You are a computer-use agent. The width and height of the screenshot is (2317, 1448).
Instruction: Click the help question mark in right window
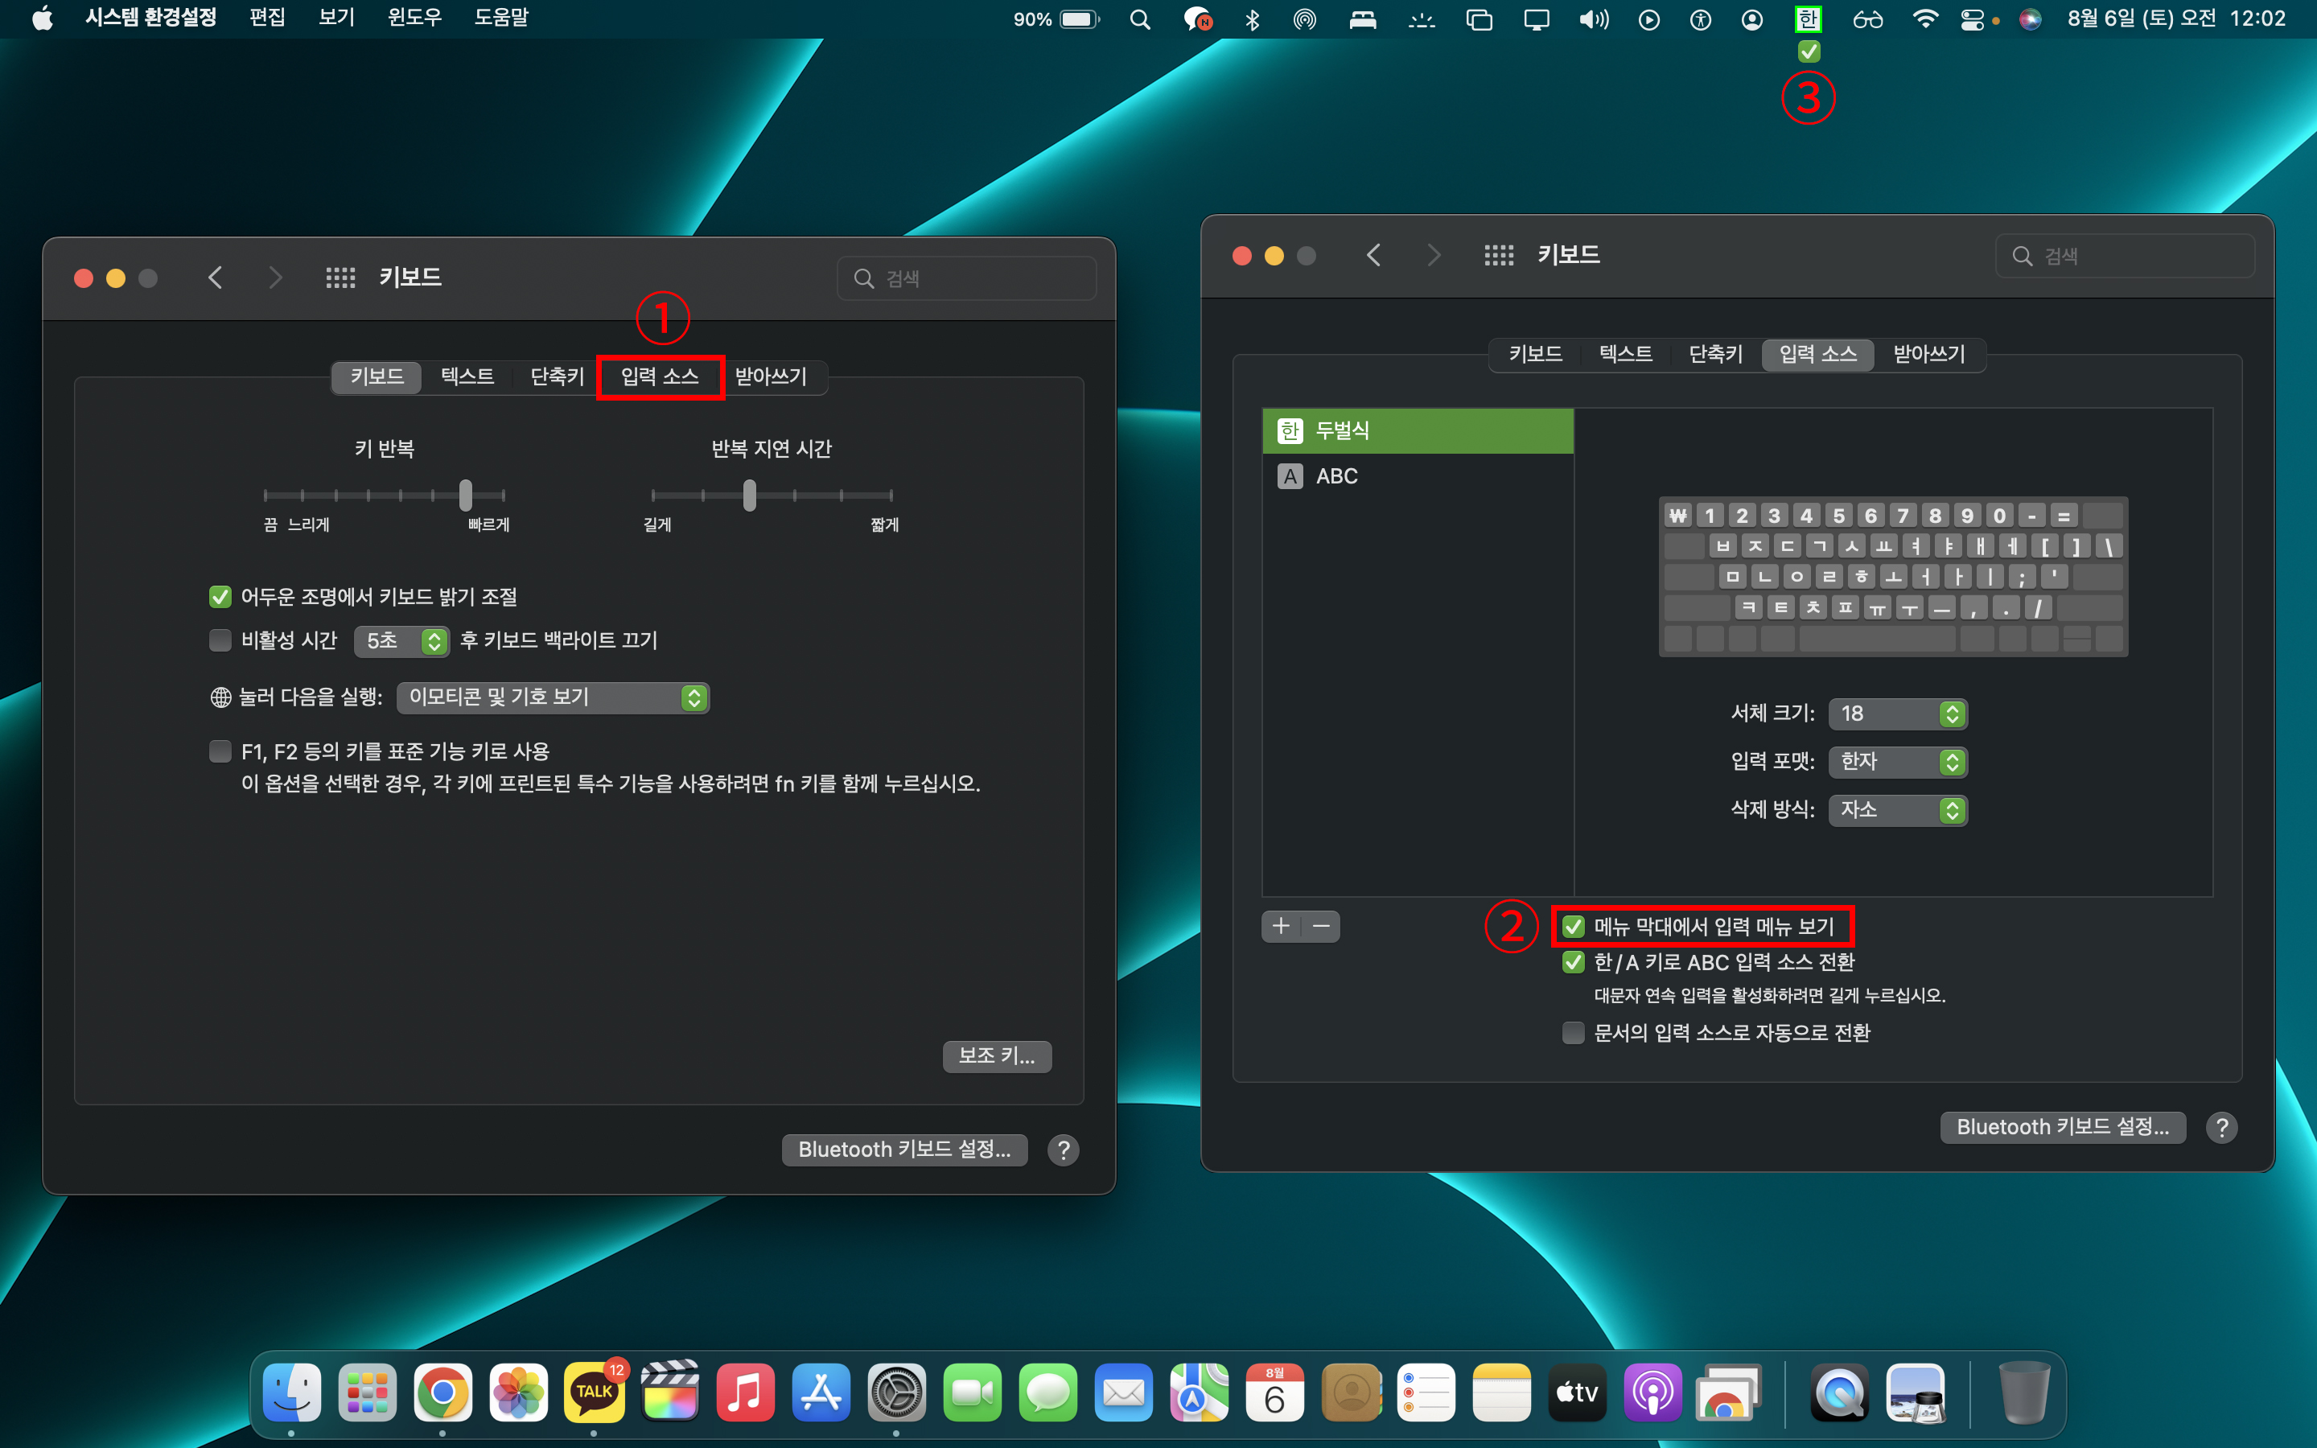coord(2221,1127)
